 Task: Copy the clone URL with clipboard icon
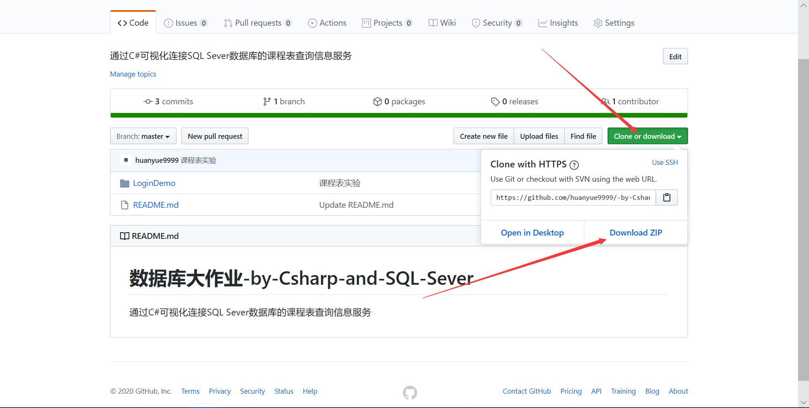tap(667, 197)
